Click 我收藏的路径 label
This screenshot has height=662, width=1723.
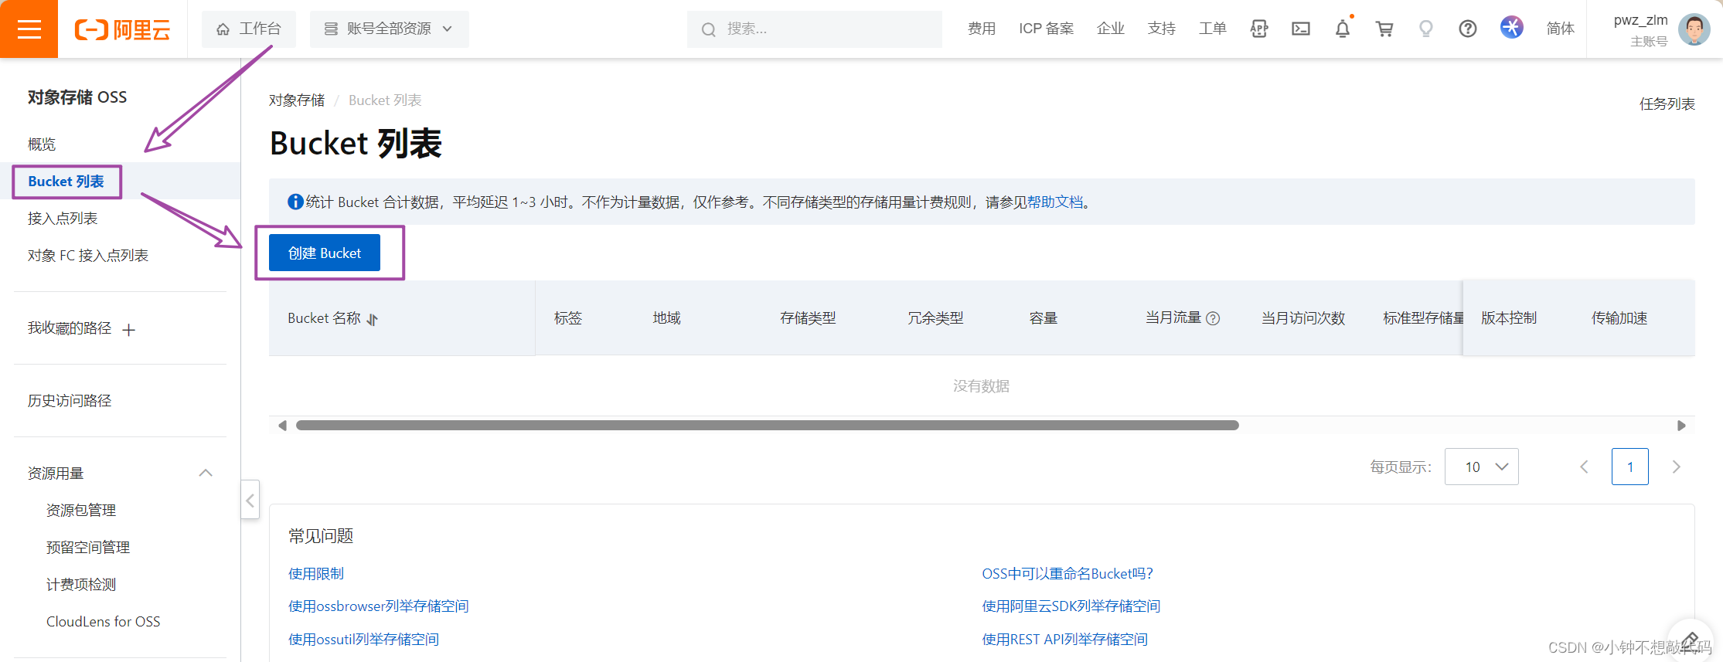[70, 328]
